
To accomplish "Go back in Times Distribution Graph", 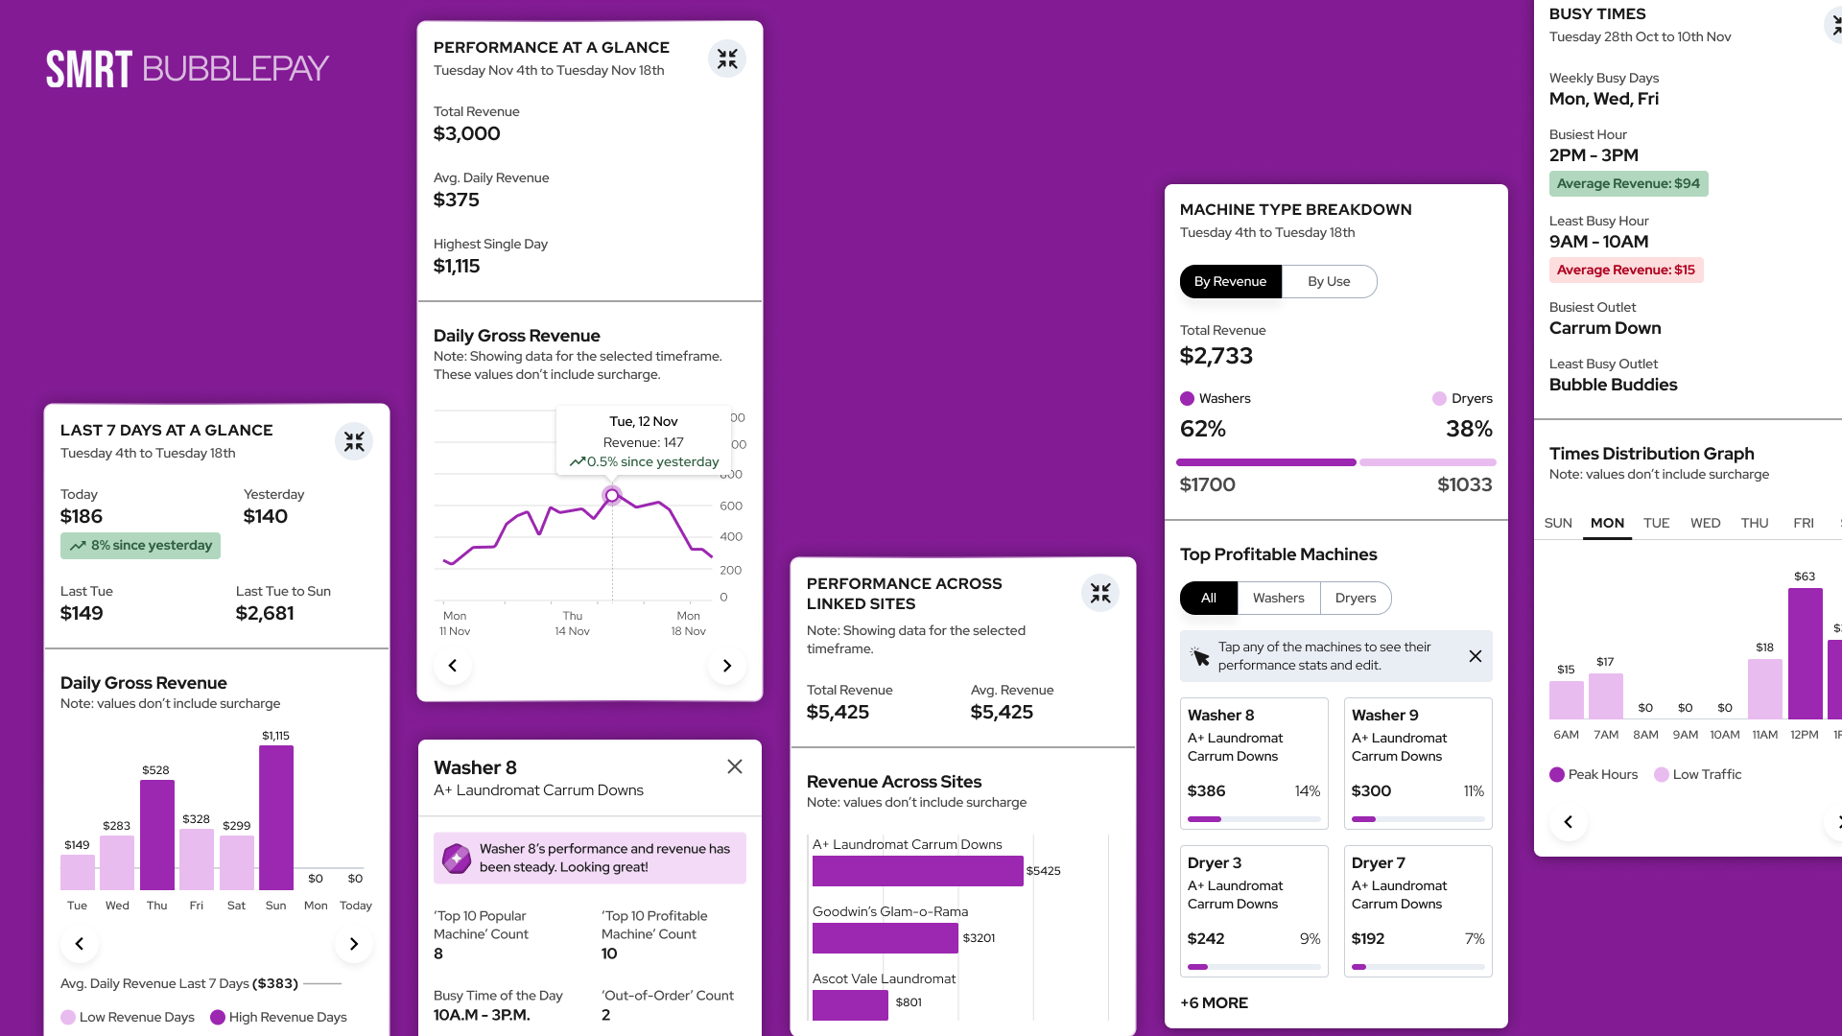I will pos(1569,822).
